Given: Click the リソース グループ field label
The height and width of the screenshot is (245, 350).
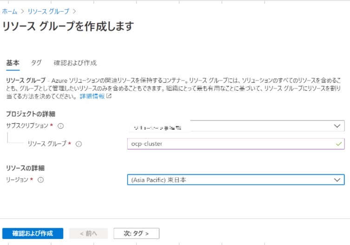Looking at the screenshot, I should [x=47, y=144].
